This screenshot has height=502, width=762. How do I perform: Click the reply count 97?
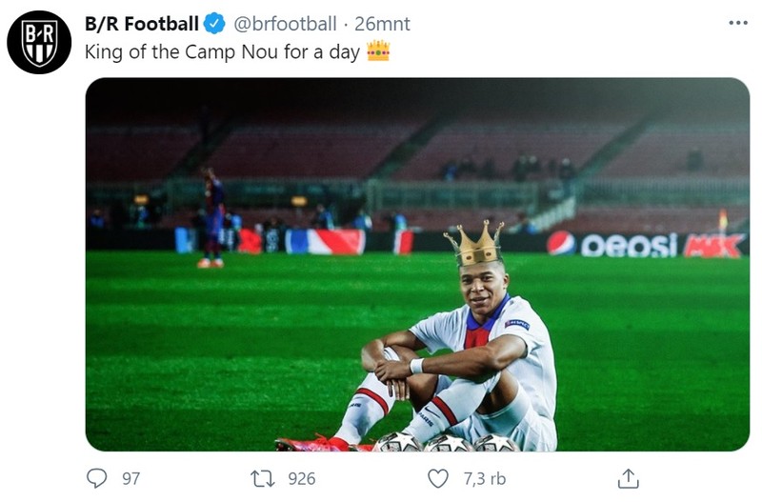(130, 478)
